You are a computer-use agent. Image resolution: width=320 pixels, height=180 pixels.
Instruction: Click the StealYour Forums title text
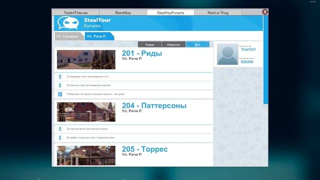(97, 23)
